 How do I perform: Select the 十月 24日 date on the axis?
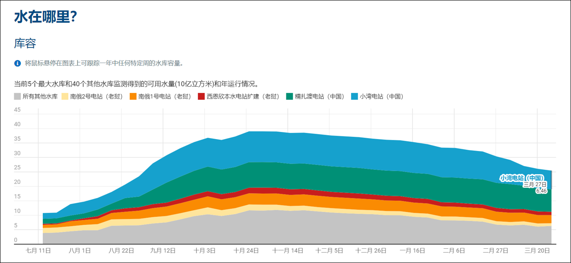coord(246,251)
